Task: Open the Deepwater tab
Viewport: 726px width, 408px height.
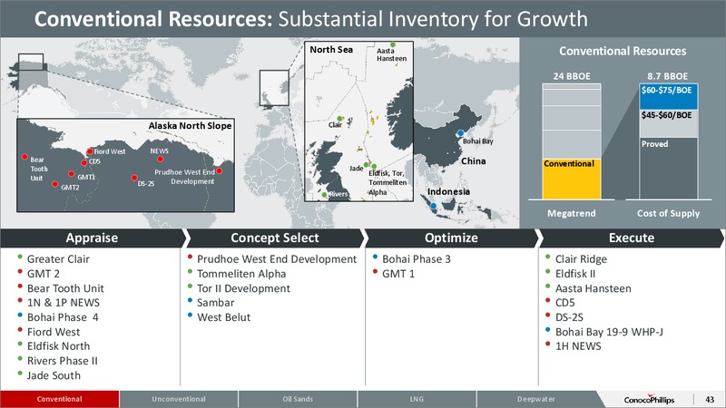Action: (536, 399)
